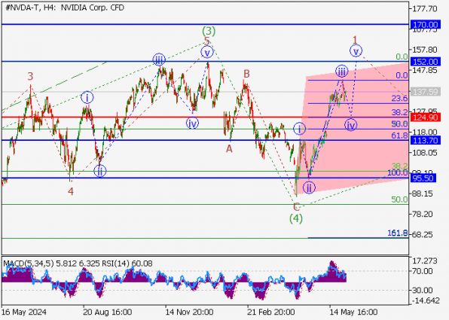Click the 'MACD(5,34,5) 5.812 6.325' indicator label
Image resolution: width=449 pixels, height=320 pixels.
coord(51,264)
